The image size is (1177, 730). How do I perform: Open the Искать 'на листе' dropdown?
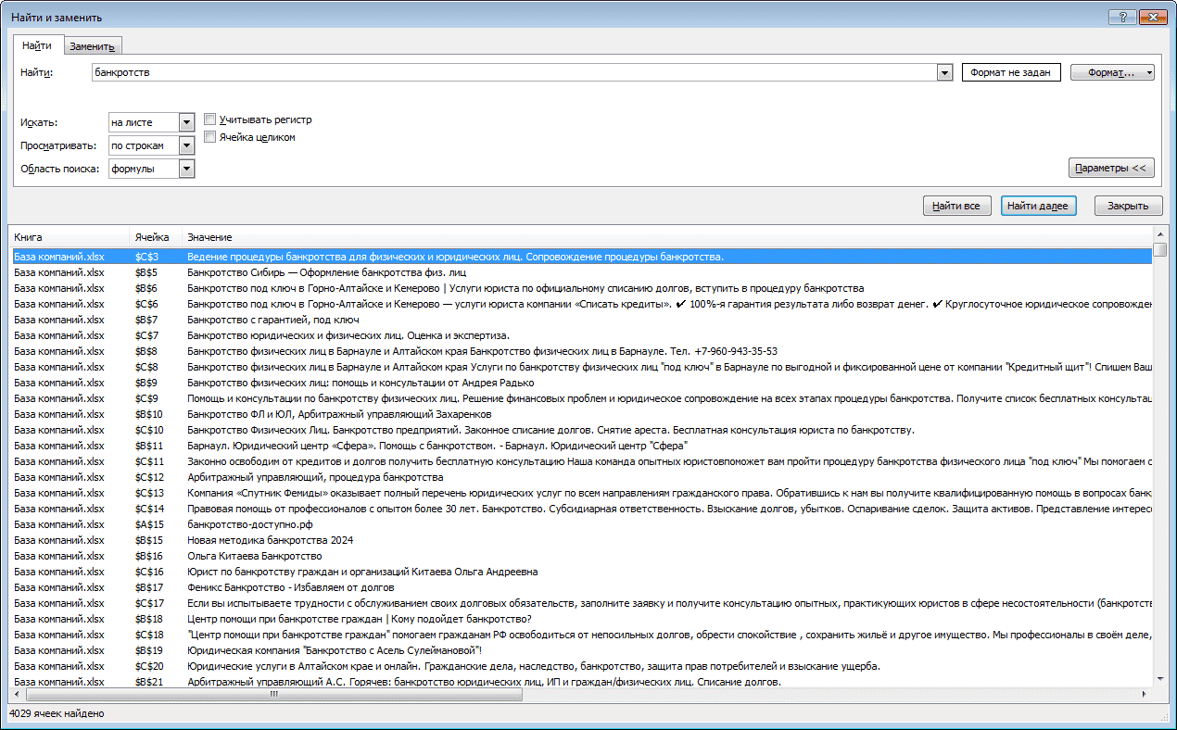186,122
